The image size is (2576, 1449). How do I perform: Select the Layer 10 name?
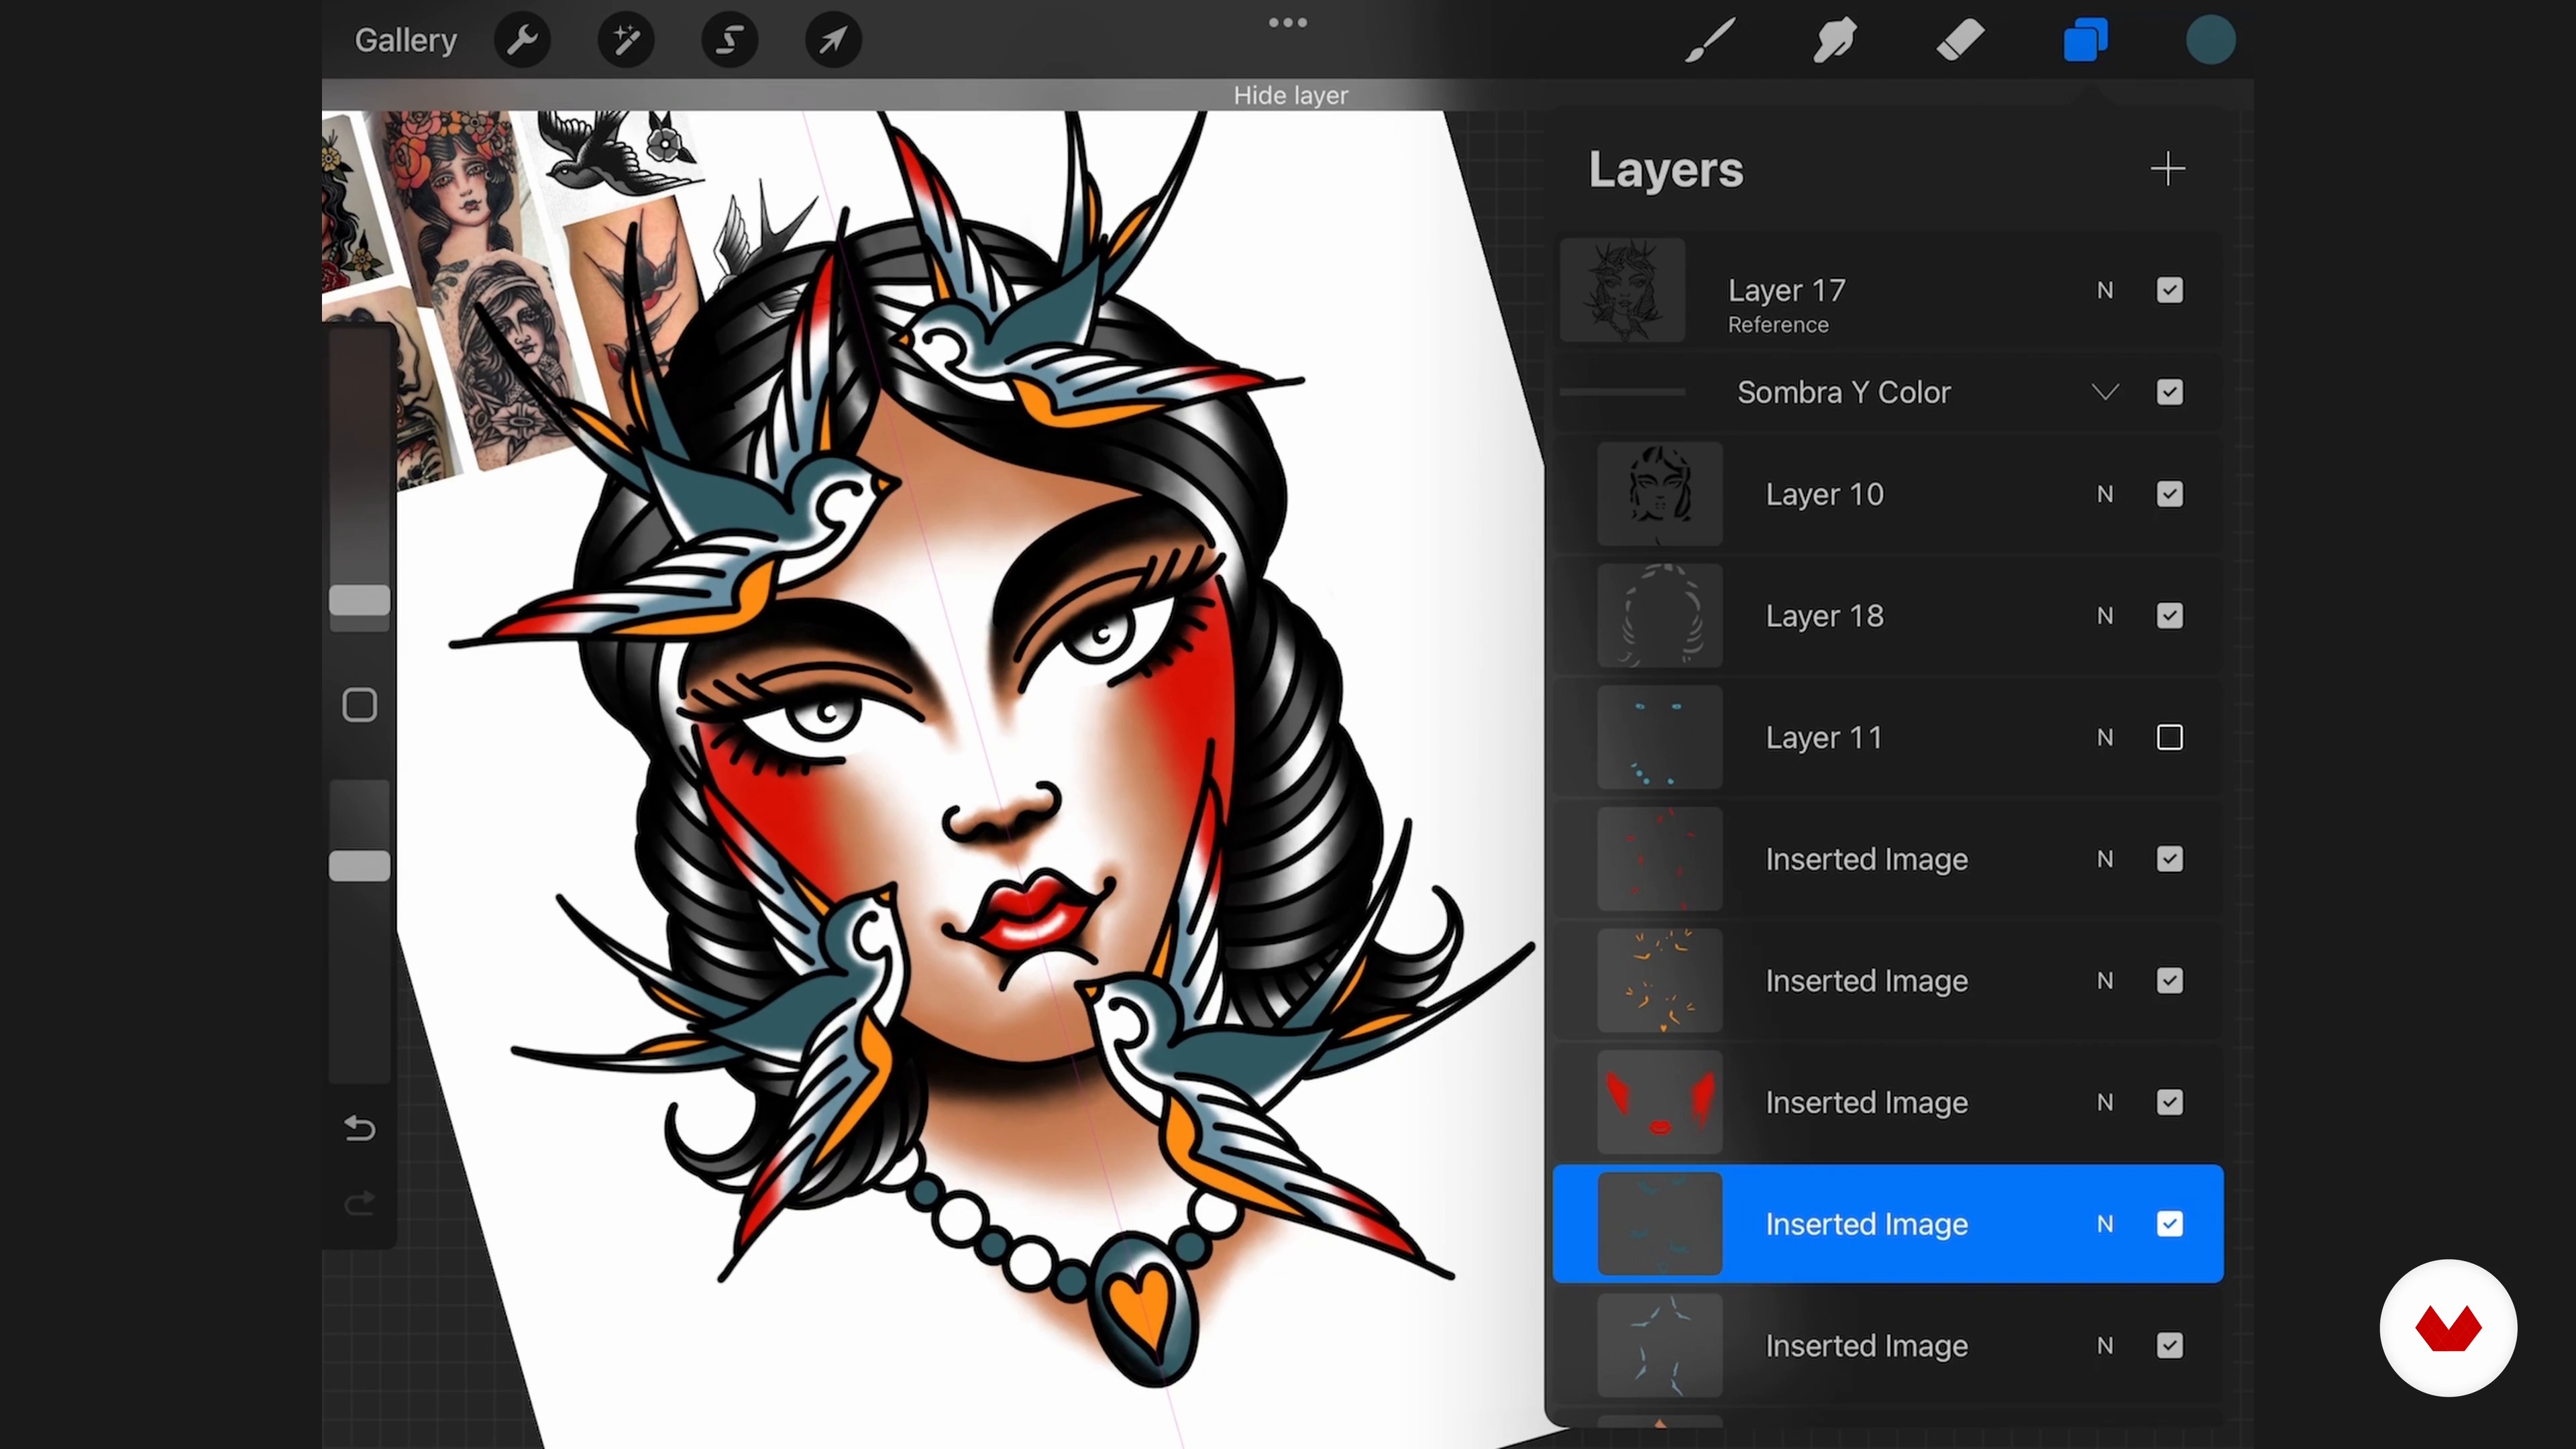(1825, 494)
